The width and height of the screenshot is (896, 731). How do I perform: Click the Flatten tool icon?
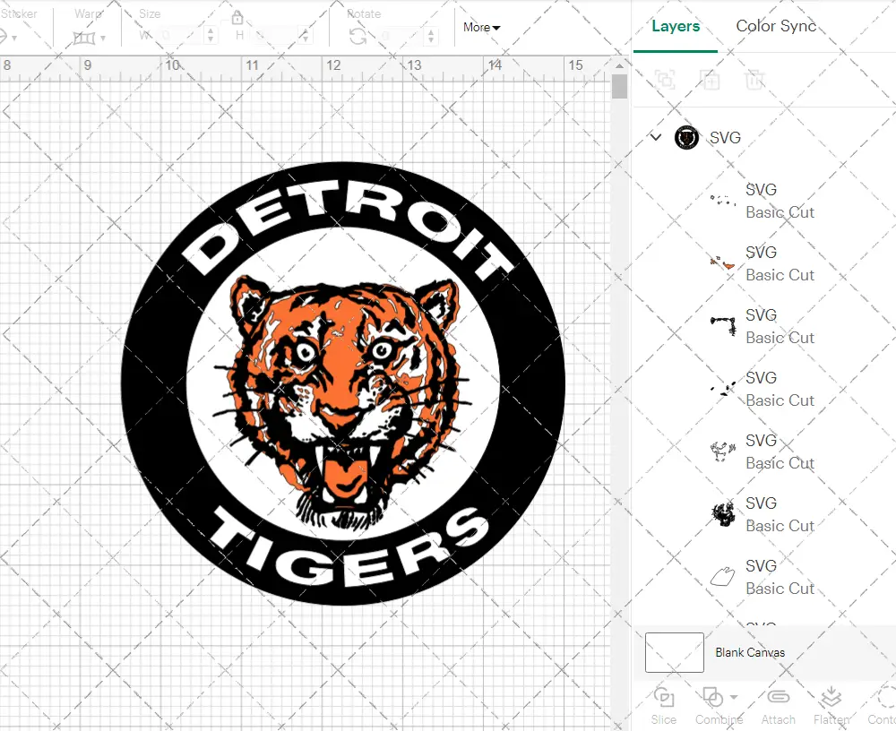(831, 697)
